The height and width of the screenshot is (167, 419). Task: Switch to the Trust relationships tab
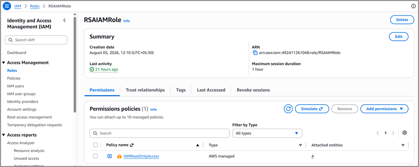tap(145, 90)
